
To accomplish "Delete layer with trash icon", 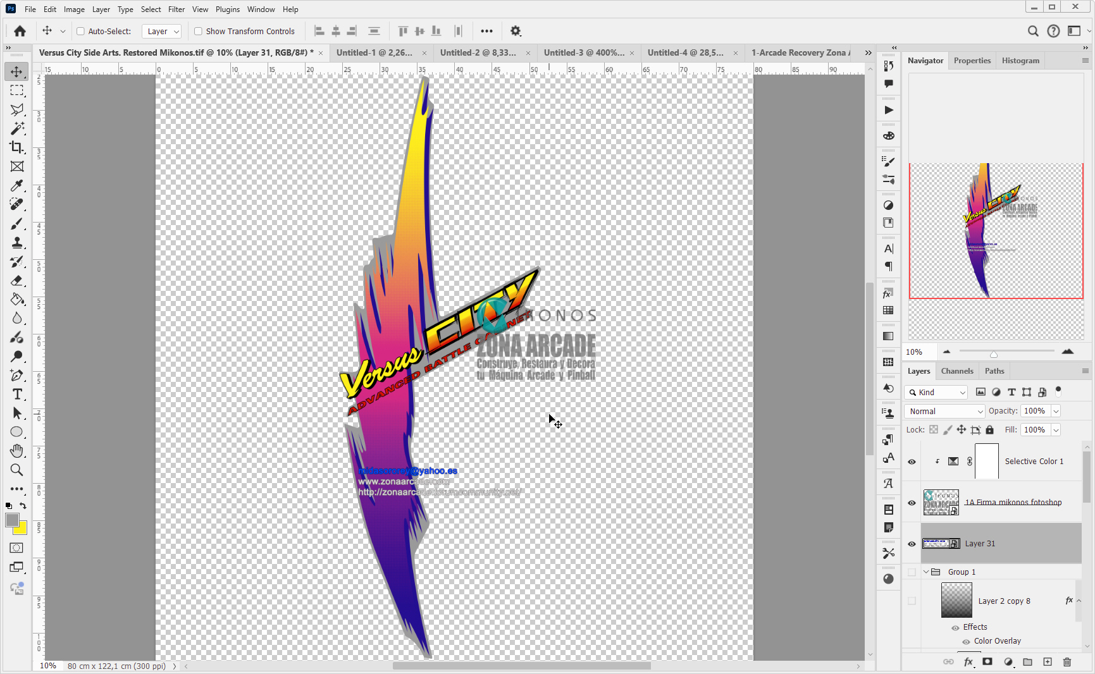I will (1067, 662).
